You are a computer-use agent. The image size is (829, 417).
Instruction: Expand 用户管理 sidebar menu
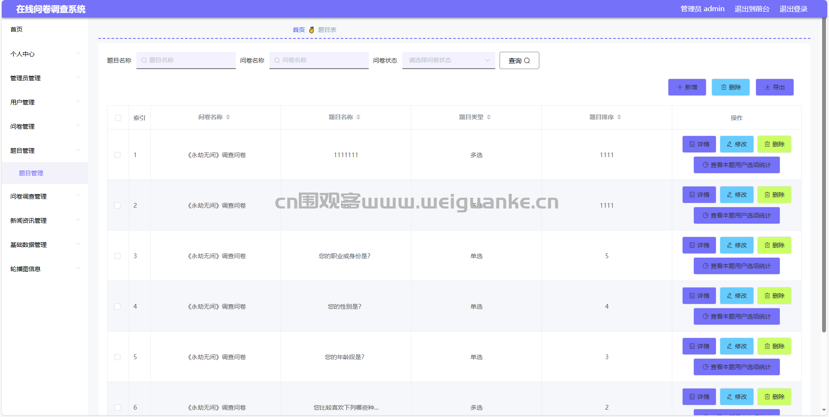(45, 102)
